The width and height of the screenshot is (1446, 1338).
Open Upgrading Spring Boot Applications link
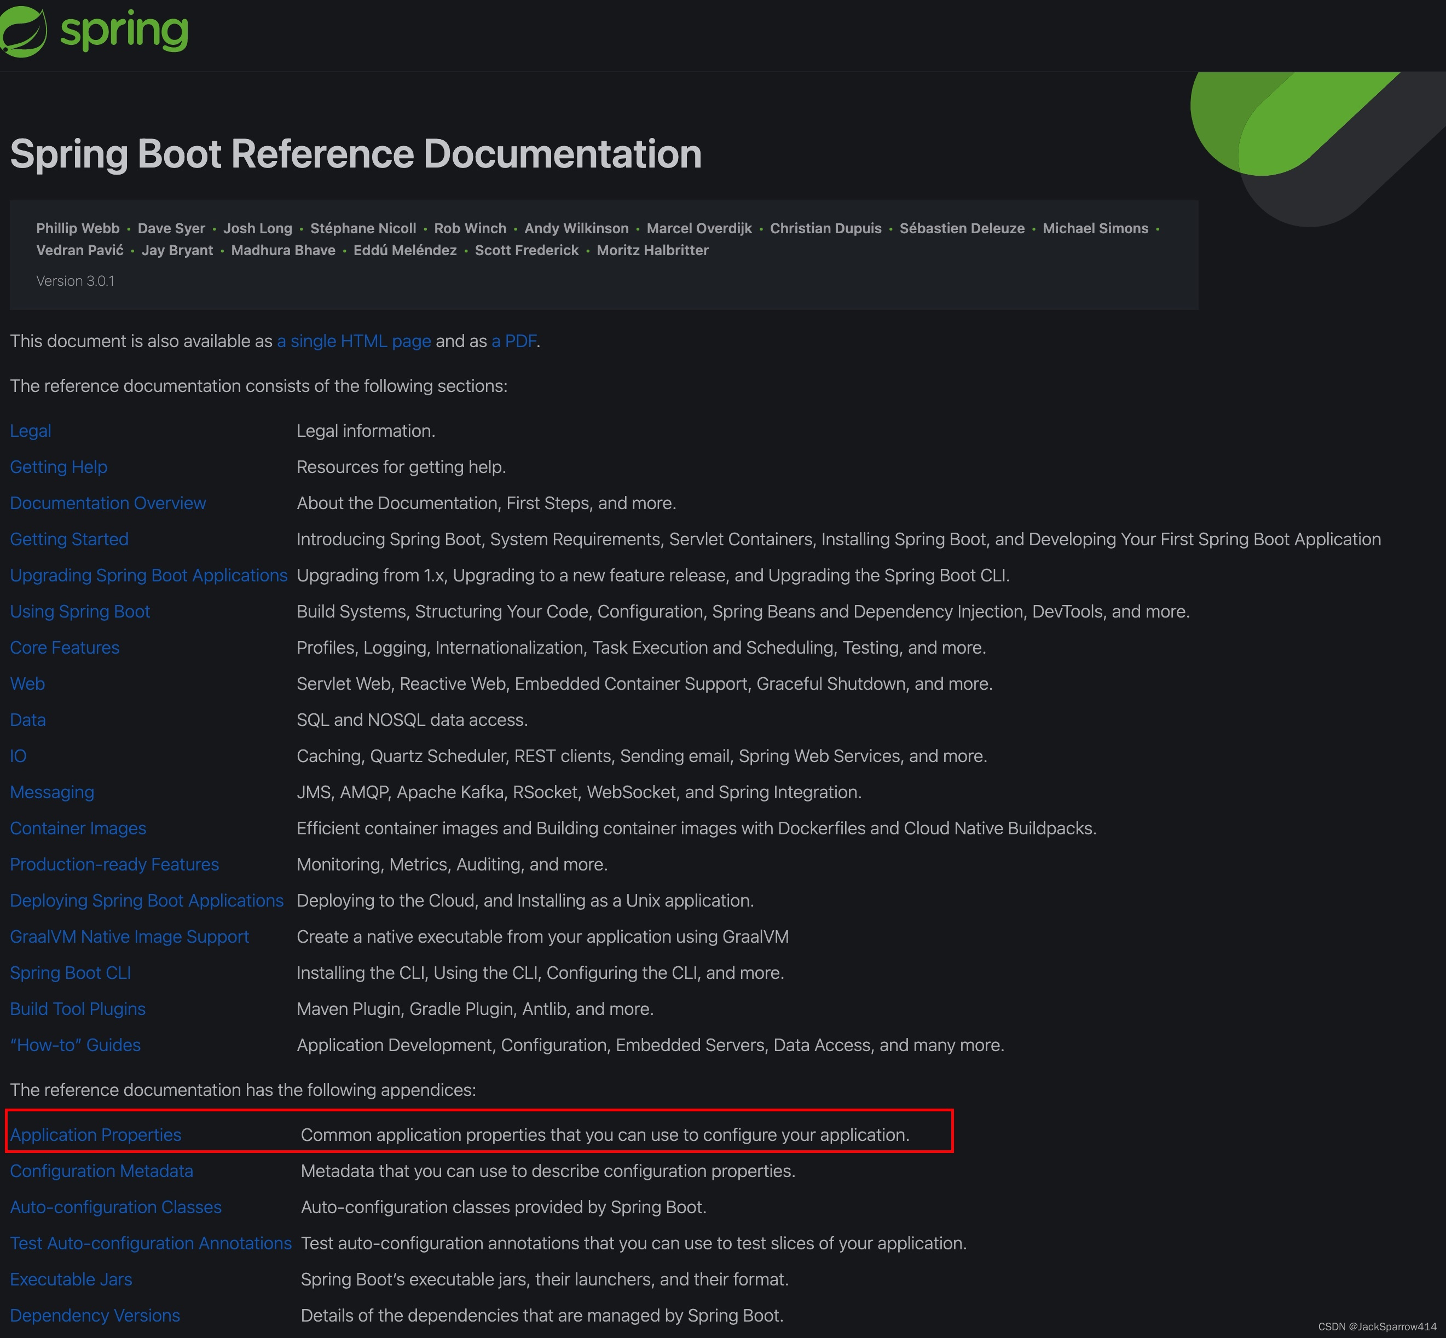coord(148,575)
